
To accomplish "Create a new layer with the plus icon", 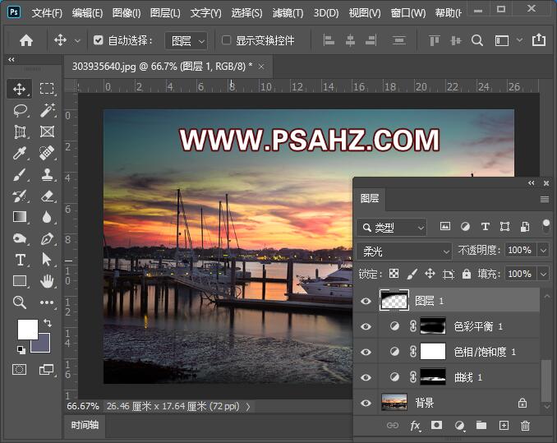I will point(504,425).
